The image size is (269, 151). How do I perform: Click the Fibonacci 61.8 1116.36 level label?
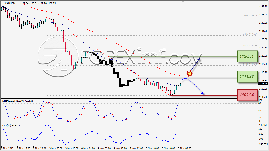(250, 64)
